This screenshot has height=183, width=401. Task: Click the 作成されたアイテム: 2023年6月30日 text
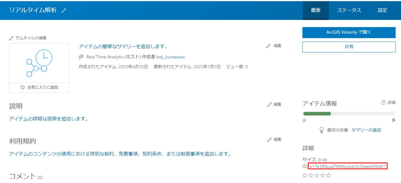point(113,67)
